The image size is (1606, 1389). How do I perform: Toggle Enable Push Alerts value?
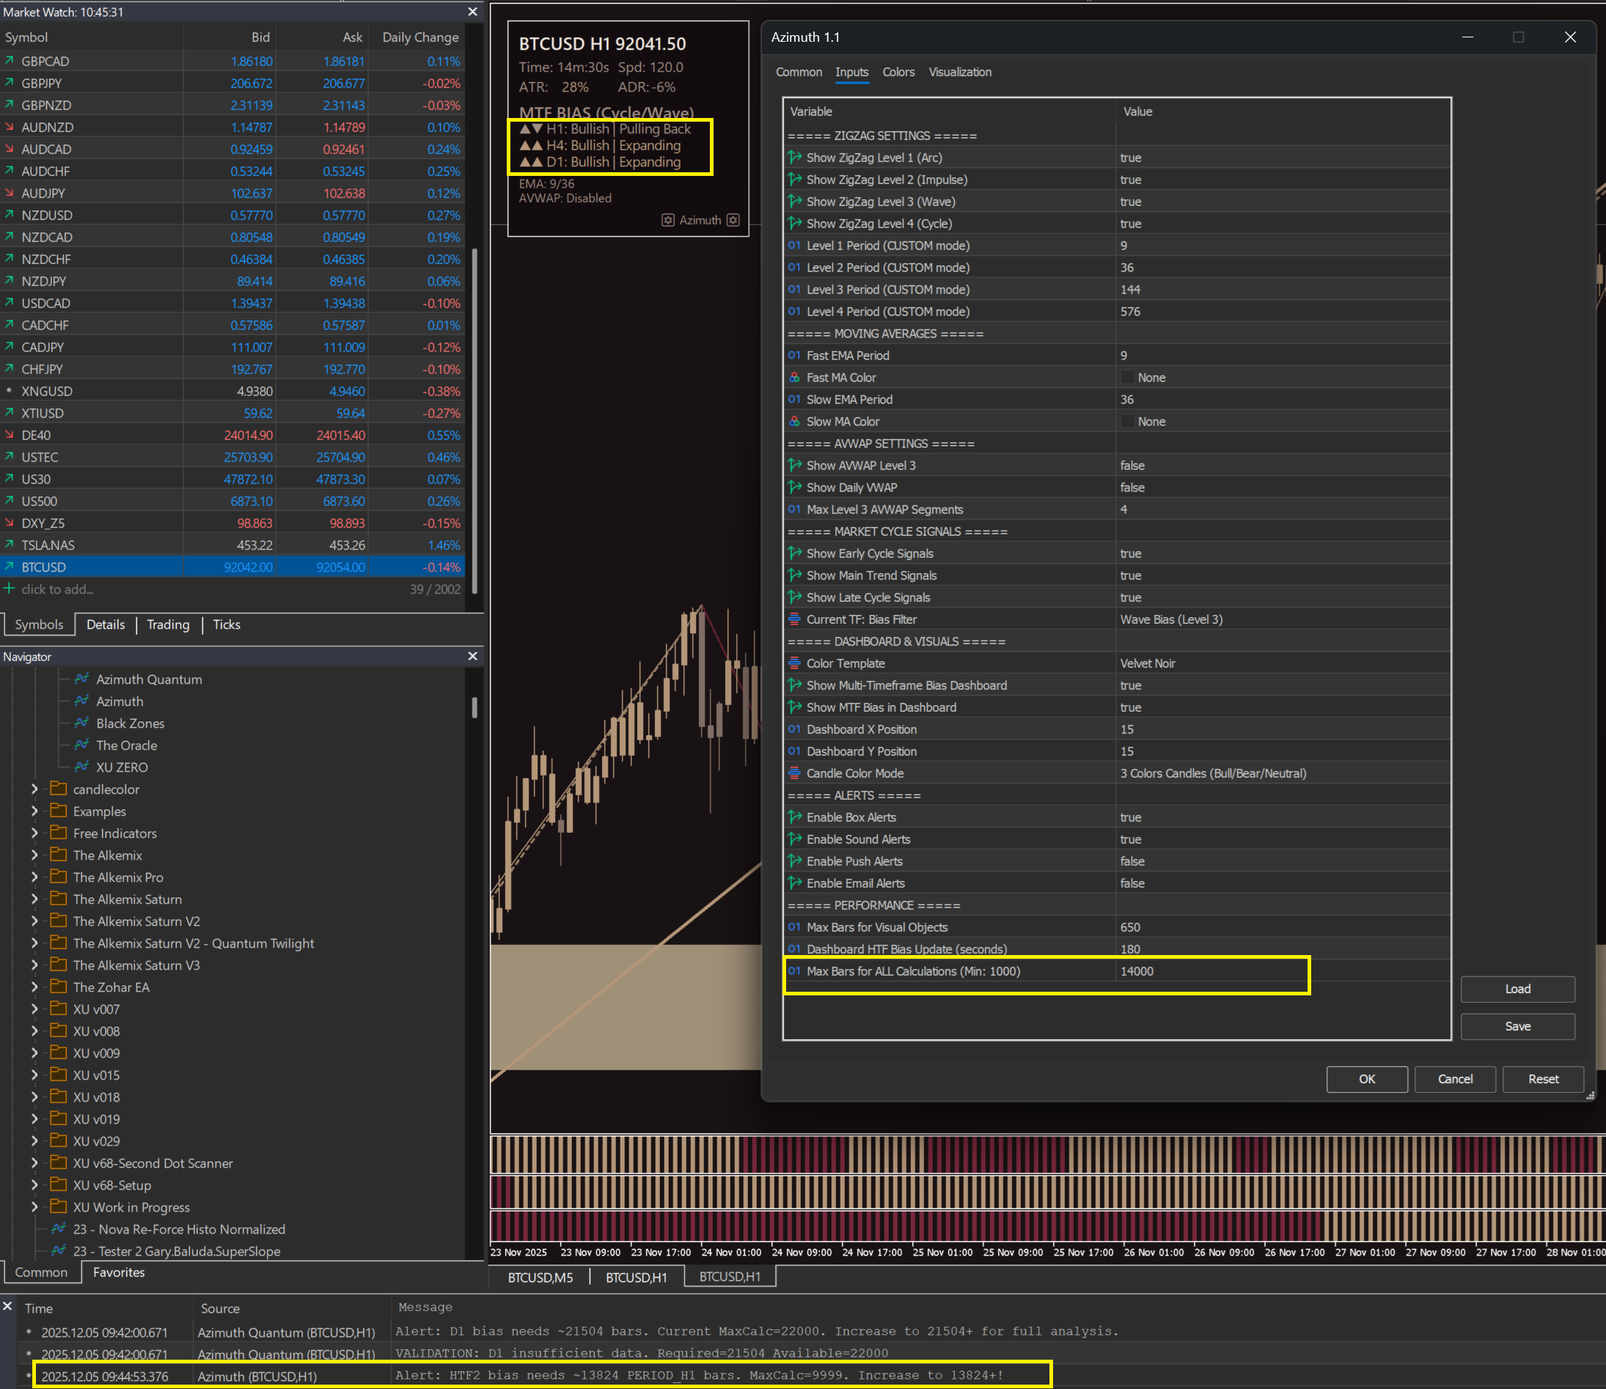tap(1132, 861)
